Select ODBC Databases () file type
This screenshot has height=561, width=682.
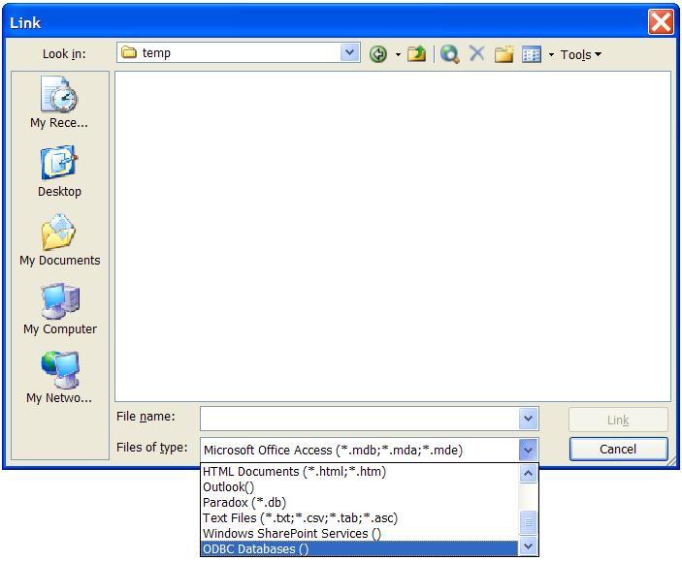(x=360, y=548)
